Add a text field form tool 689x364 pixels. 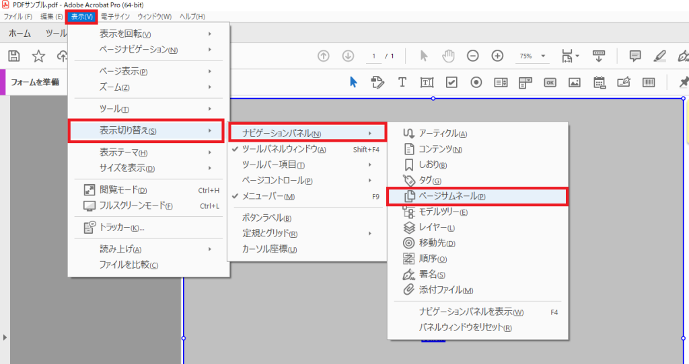coord(427,82)
